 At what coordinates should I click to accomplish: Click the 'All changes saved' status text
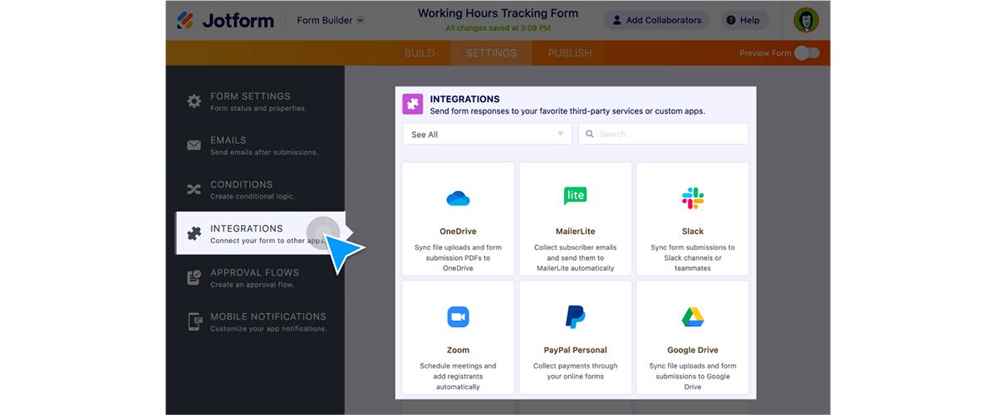pyautogui.click(x=498, y=28)
